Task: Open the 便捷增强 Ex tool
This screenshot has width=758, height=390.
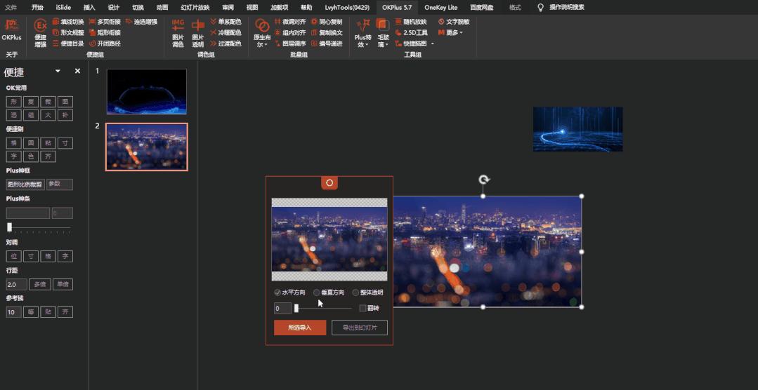Action: pos(41,27)
